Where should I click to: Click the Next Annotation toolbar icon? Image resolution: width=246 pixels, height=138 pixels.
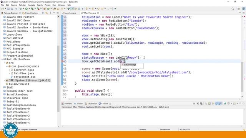click(87, 9)
